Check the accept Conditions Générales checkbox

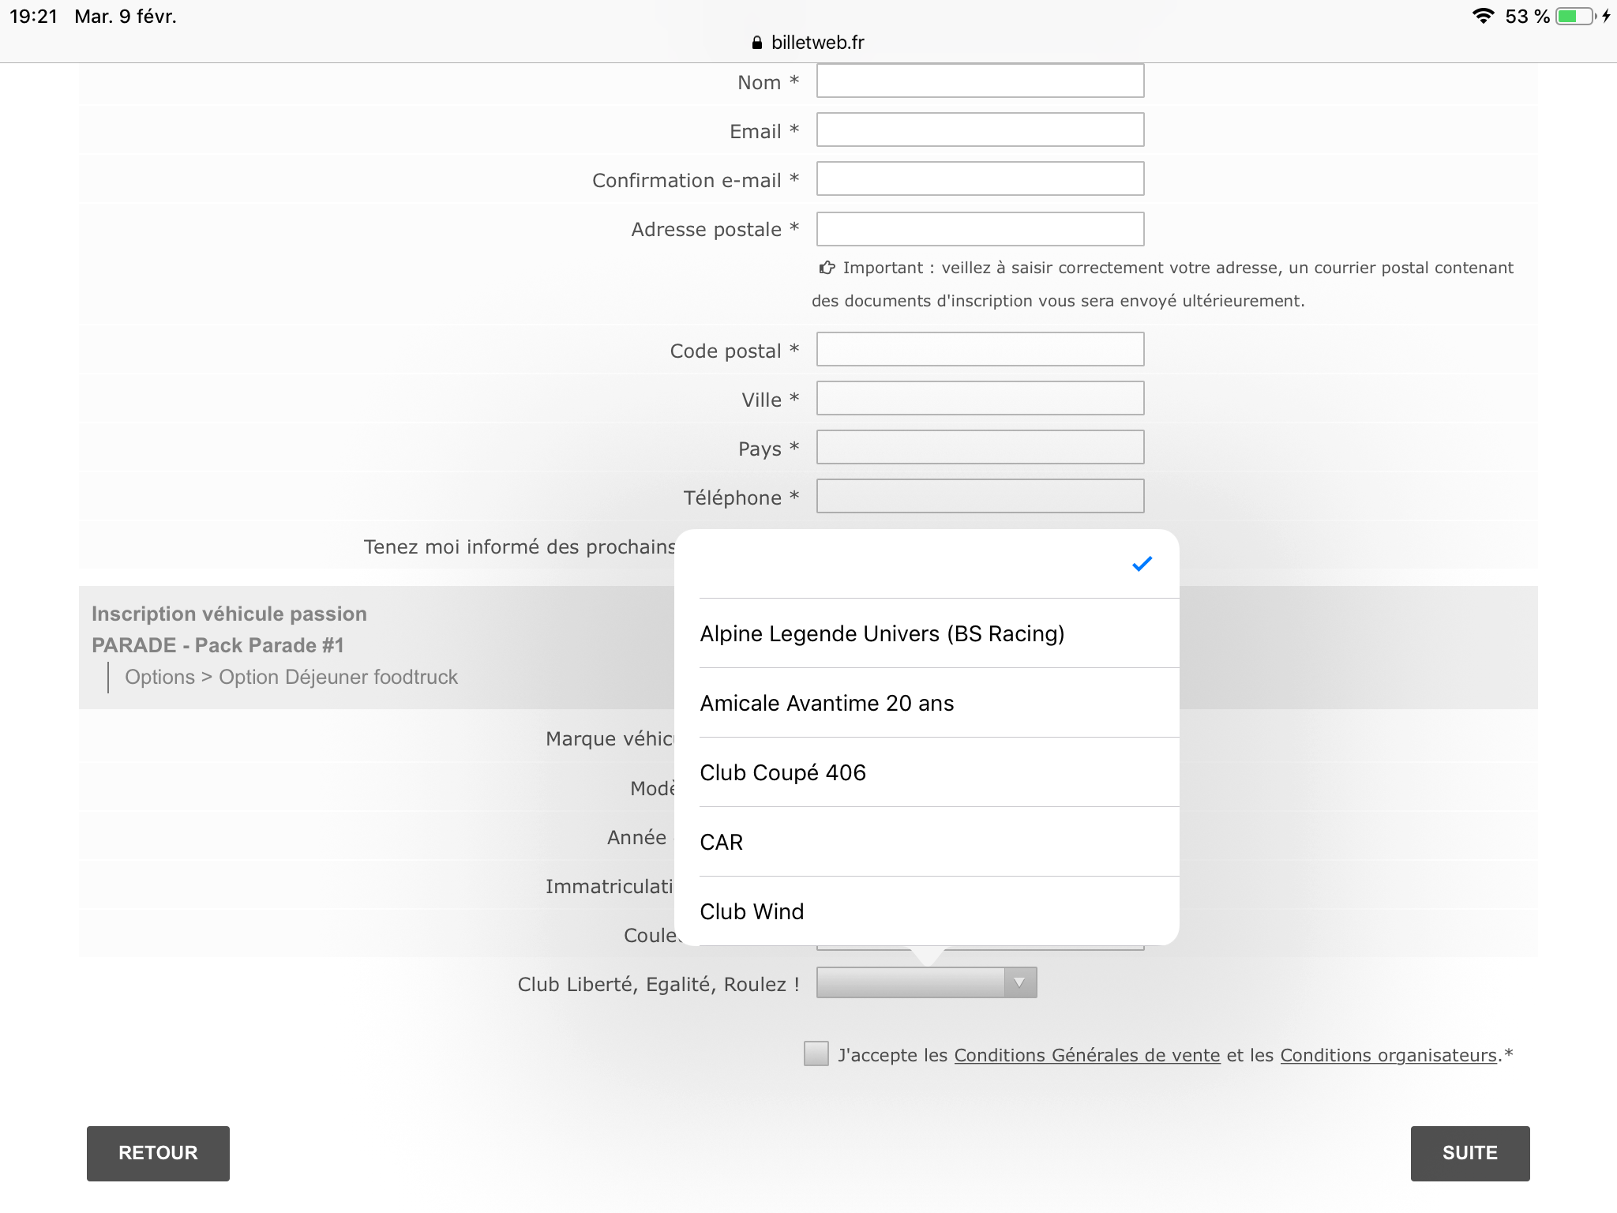click(816, 1053)
